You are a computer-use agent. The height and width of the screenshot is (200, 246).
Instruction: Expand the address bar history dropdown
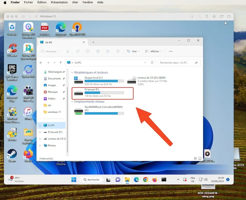145,62
